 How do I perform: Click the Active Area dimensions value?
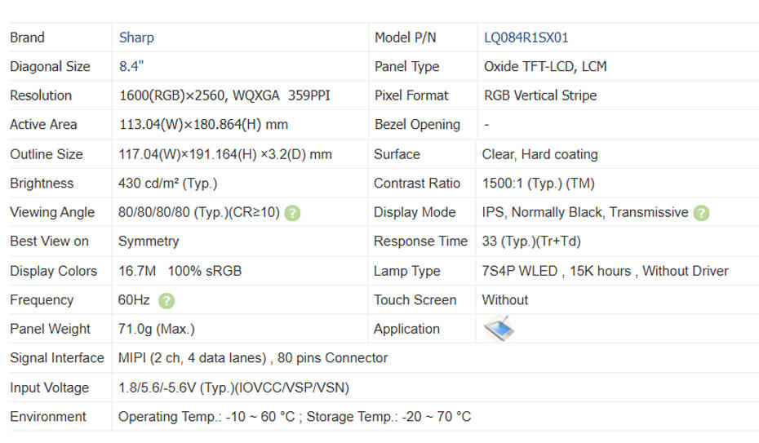tap(202, 125)
